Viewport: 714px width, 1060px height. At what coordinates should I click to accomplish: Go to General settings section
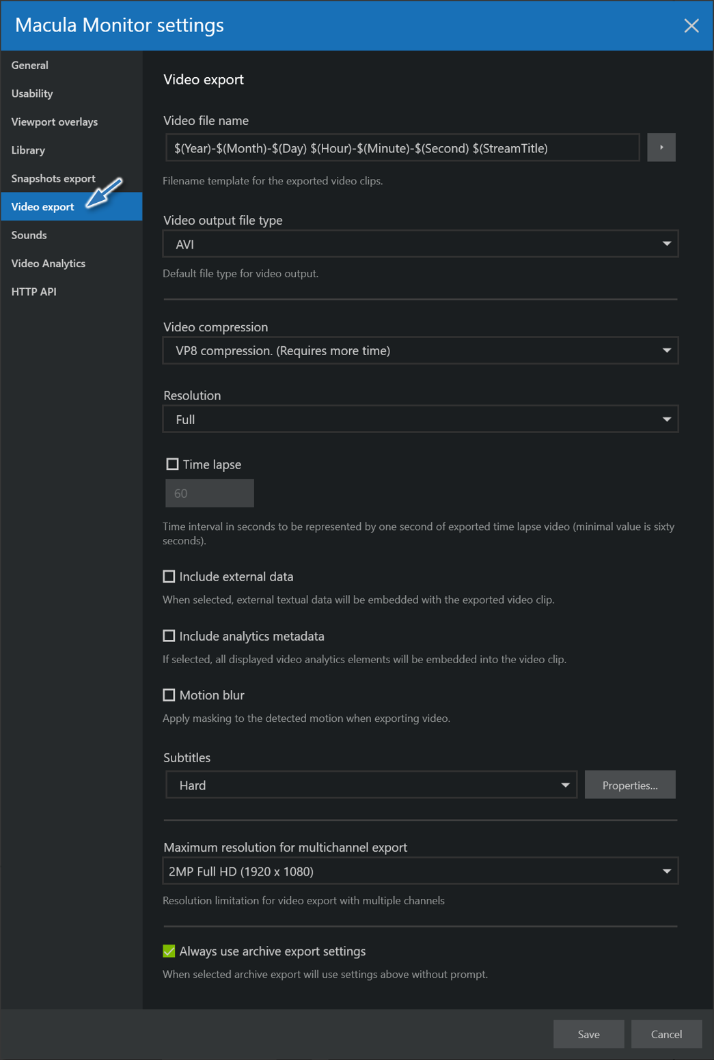coord(71,65)
